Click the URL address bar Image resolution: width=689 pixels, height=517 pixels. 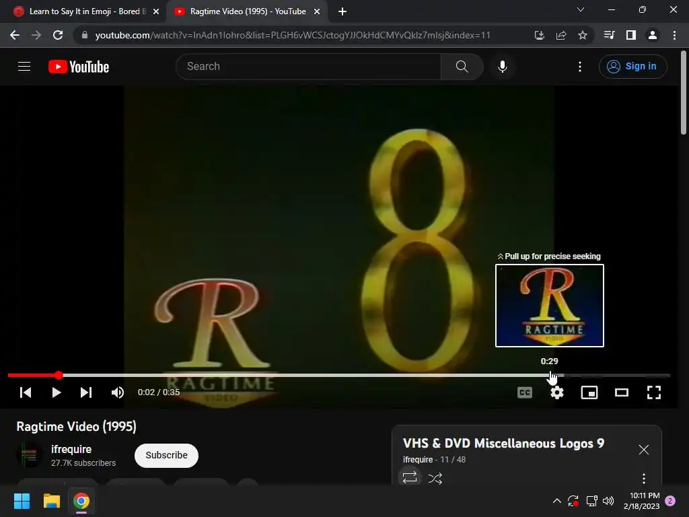[292, 35]
